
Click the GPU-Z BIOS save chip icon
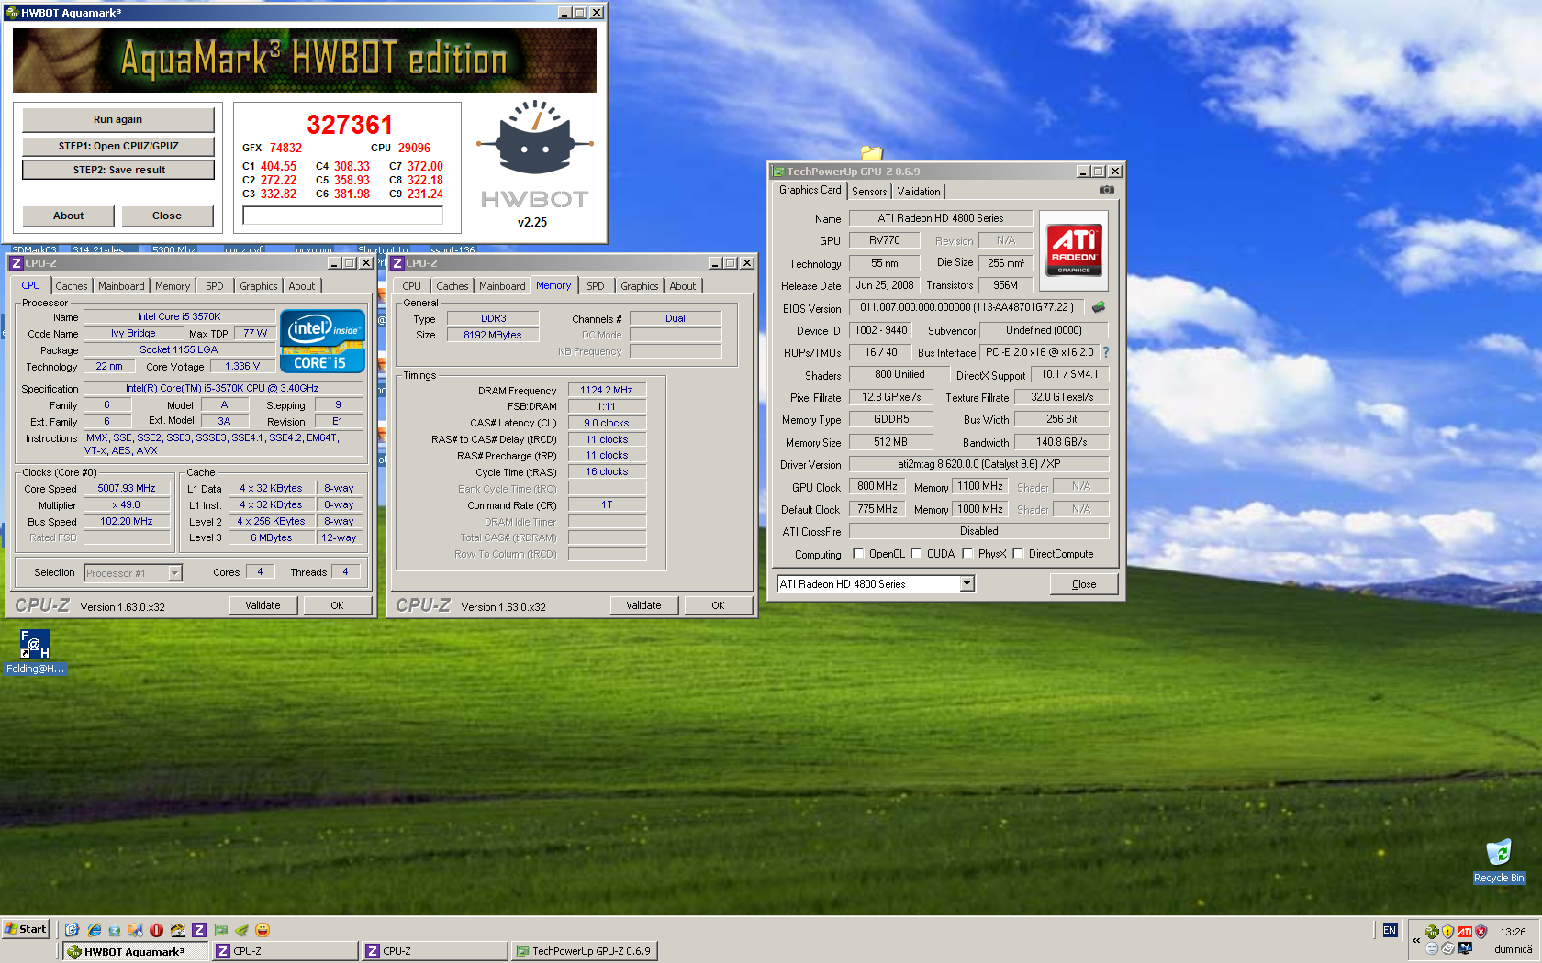1099,307
